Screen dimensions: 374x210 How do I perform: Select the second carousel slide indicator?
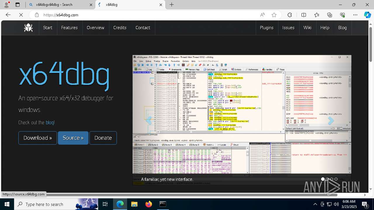[327, 179]
